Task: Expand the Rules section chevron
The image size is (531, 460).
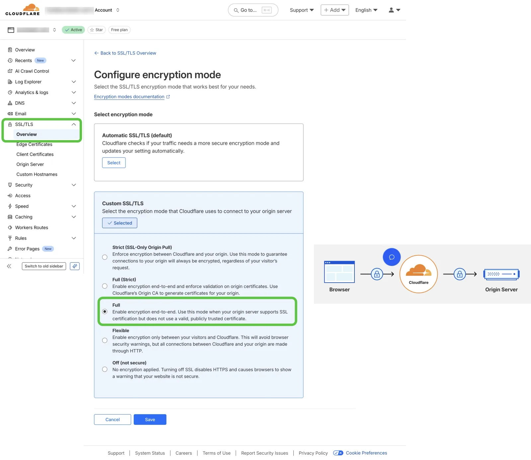Action: 74,238
